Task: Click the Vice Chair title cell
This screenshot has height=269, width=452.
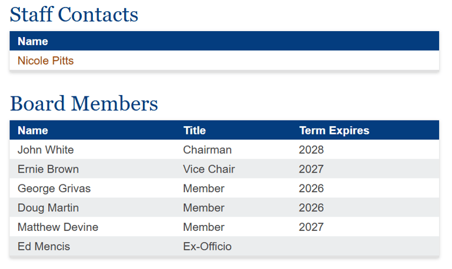Action: (x=209, y=169)
